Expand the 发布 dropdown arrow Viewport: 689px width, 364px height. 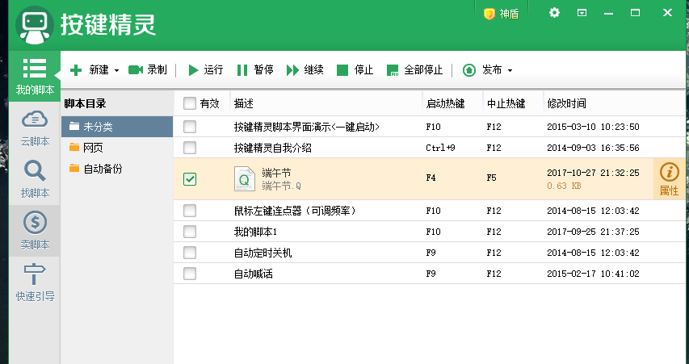coord(510,70)
